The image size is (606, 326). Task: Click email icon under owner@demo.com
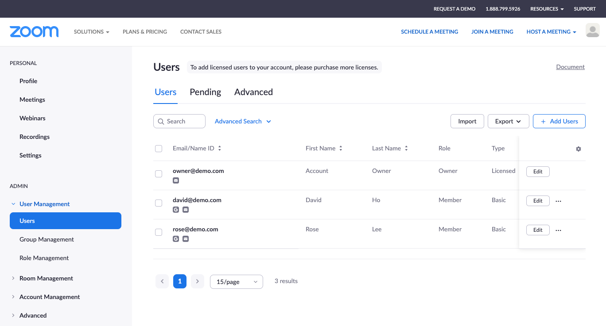tap(176, 180)
